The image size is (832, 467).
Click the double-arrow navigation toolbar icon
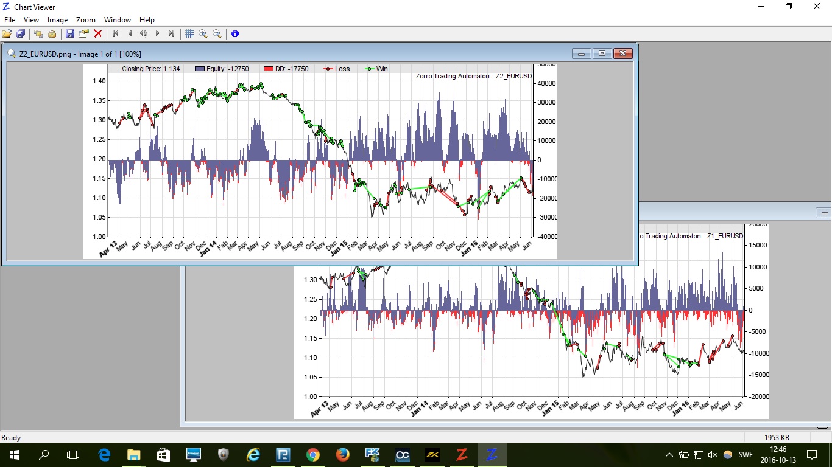coord(144,33)
